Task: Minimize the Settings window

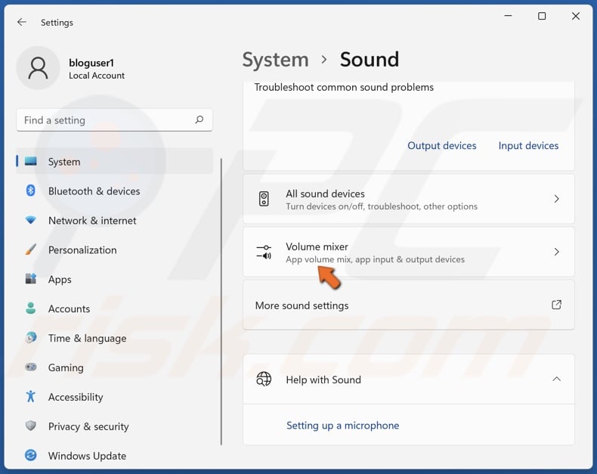Action: pyautogui.click(x=508, y=16)
